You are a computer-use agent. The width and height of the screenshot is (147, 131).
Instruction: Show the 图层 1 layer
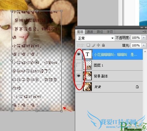point(79,65)
